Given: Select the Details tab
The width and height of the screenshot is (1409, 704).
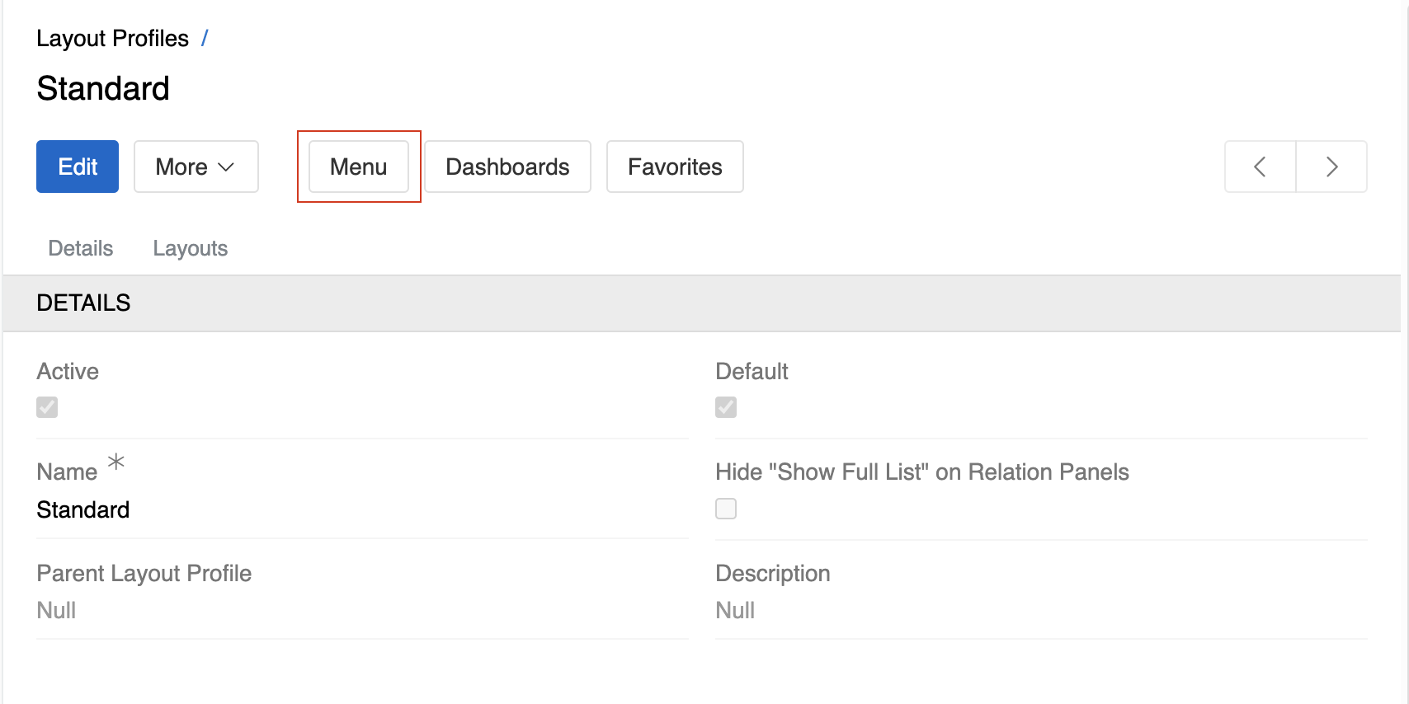Looking at the screenshot, I should click(x=80, y=248).
